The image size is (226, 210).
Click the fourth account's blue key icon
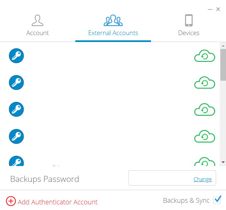[16, 136]
